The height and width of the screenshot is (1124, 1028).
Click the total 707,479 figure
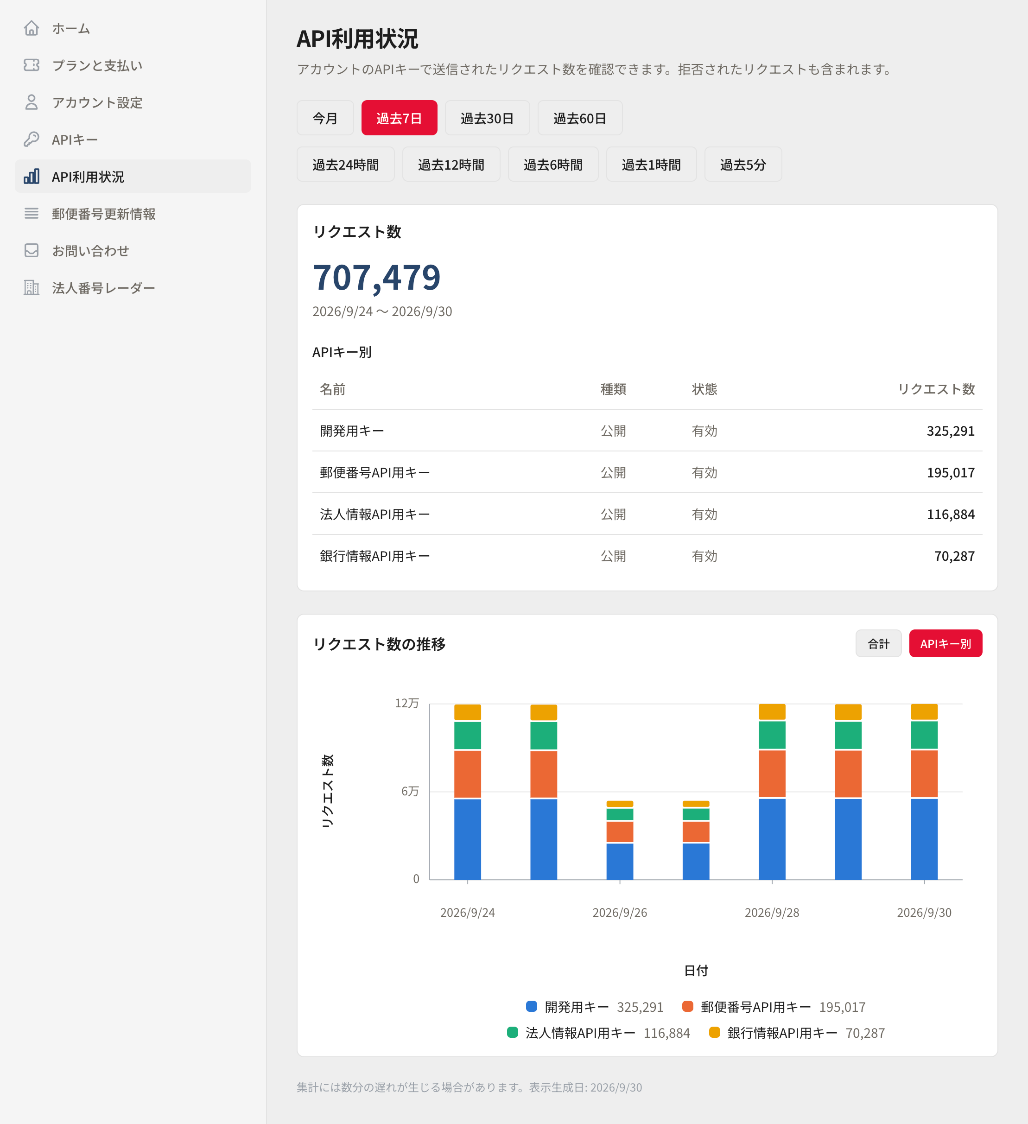point(377,277)
